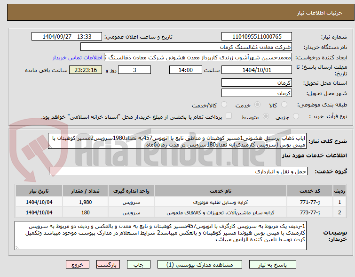Toggle the اسناد خزانه اسلامی payment checkbox
Image resolution: width=355 pixels, height=277 pixels.
pyautogui.click(x=229, y=116)
